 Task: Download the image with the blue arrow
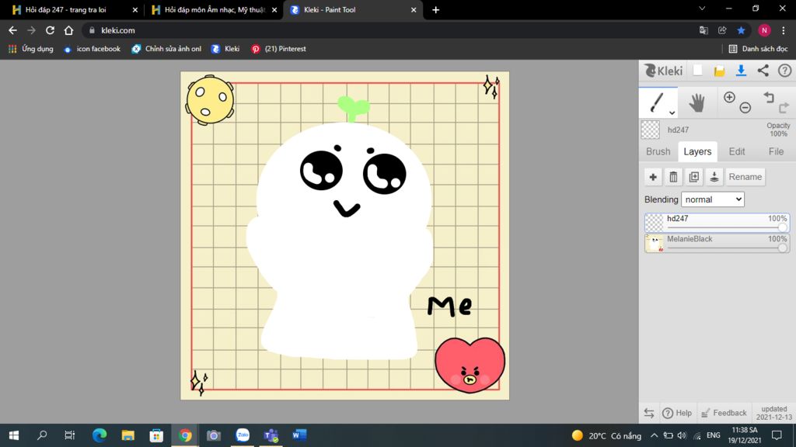[x=741, y=71]
